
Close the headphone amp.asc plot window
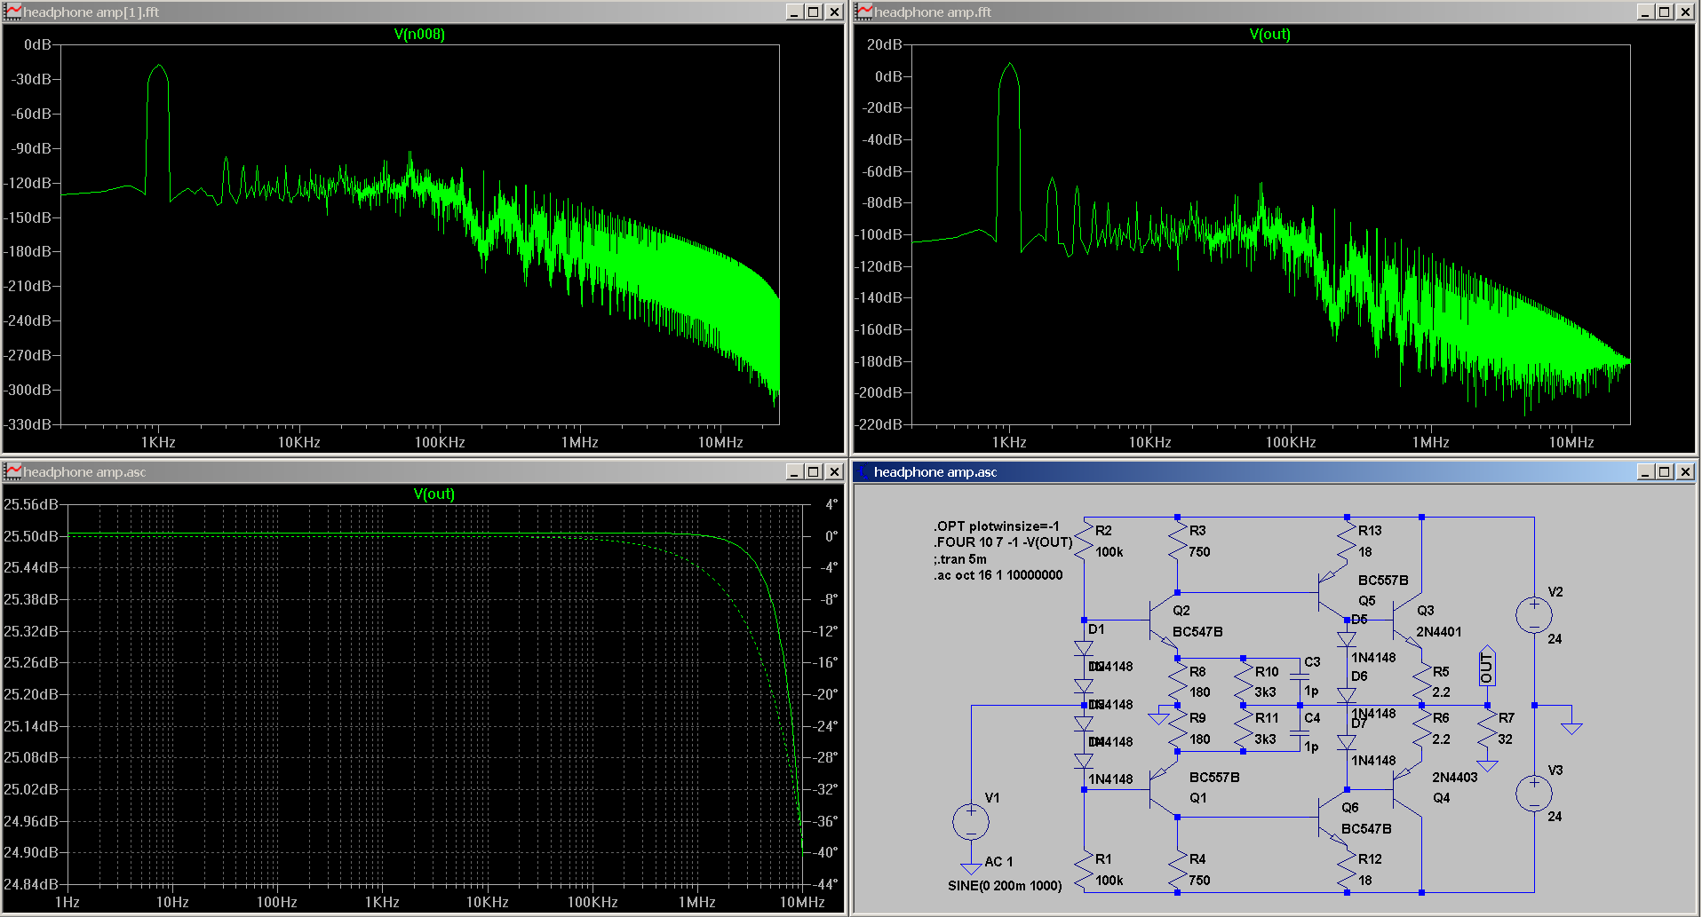(834, 471)
